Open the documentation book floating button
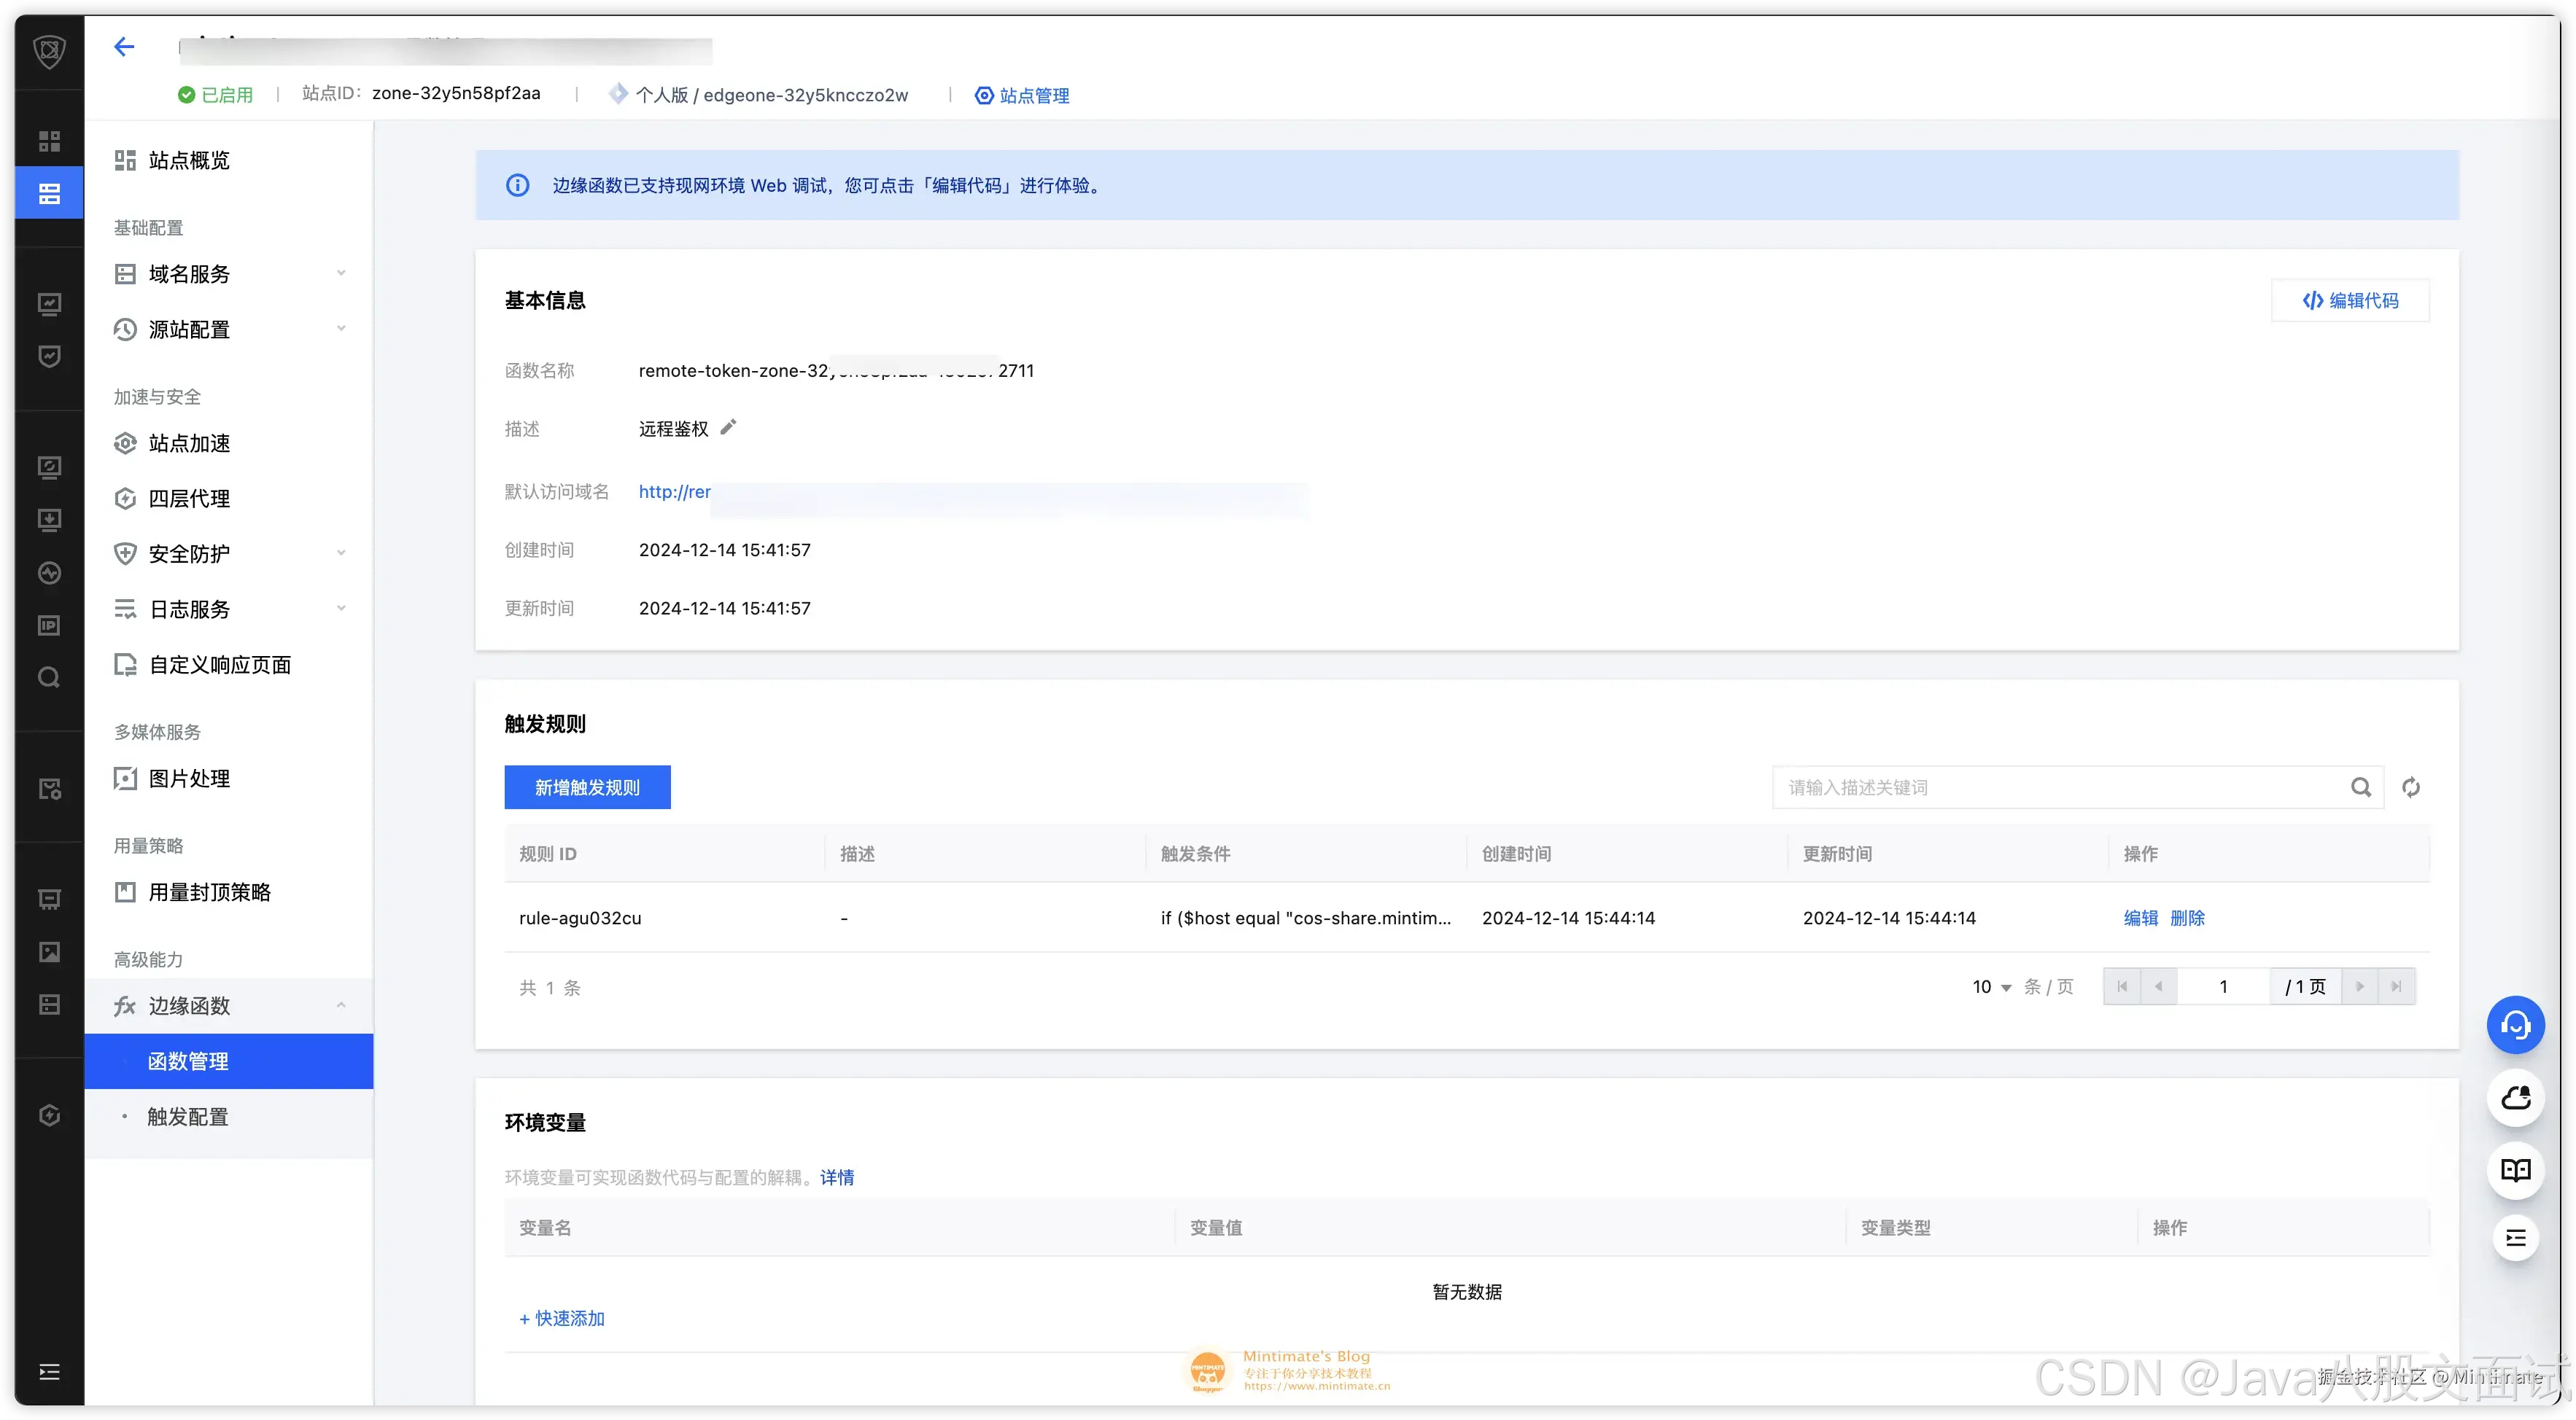Image resolution: width=2576 pixels, height=1420 pixels. 2516,1170
